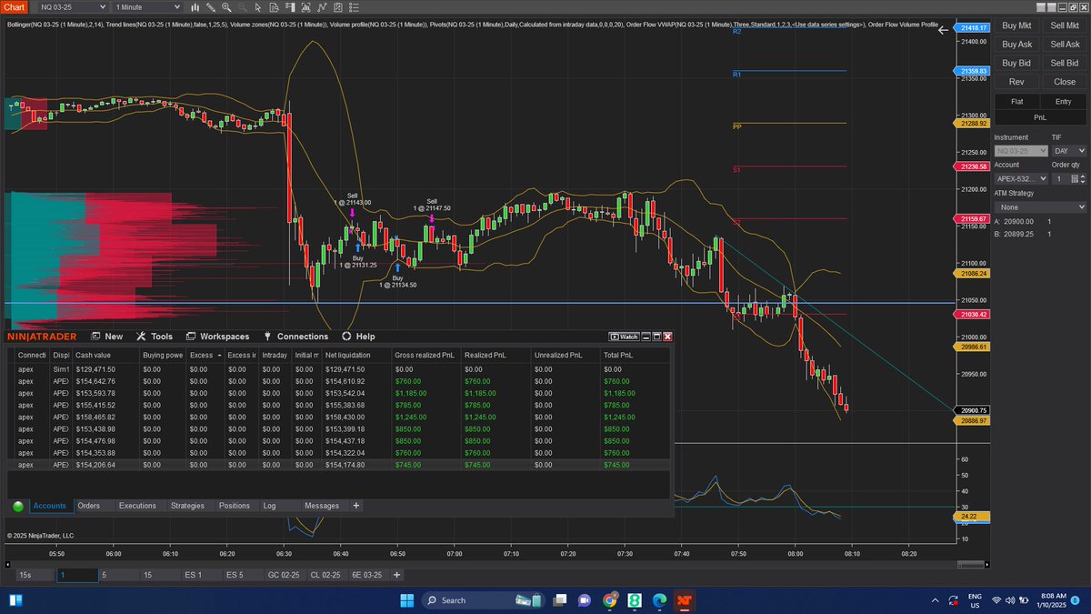
Task: Click Total PnL value $1,245.00
Action: [622, 417]
